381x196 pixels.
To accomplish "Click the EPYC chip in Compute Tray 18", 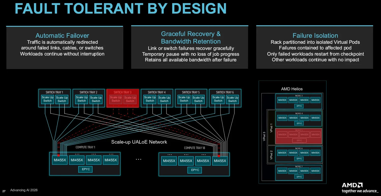I will [195, 170].
